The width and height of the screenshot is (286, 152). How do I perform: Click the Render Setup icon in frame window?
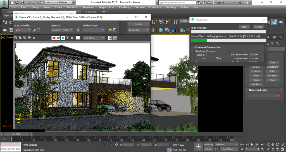point(110,30)
